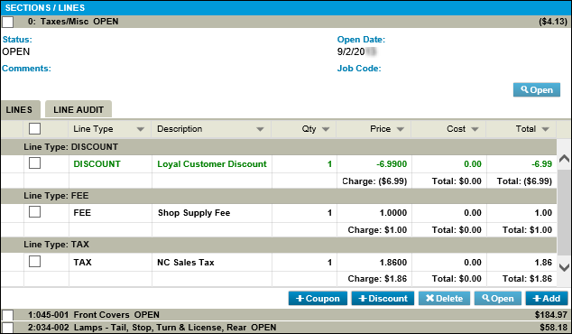572x334 pixels.
Task: Check the select-all box in the lines header
Action: tap(34, 129)
